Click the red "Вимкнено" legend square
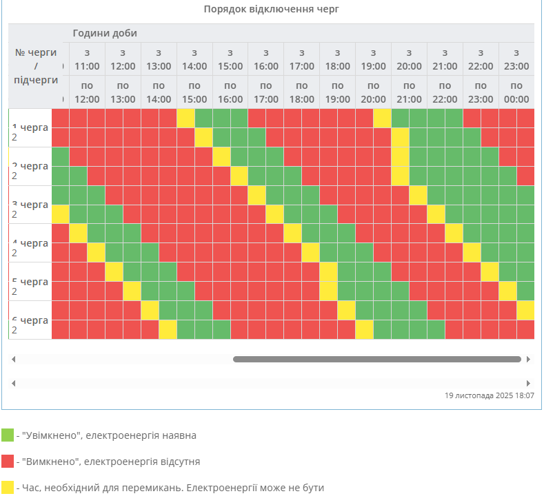The width and height of the screenshot is (544, 496). [8, 461]
